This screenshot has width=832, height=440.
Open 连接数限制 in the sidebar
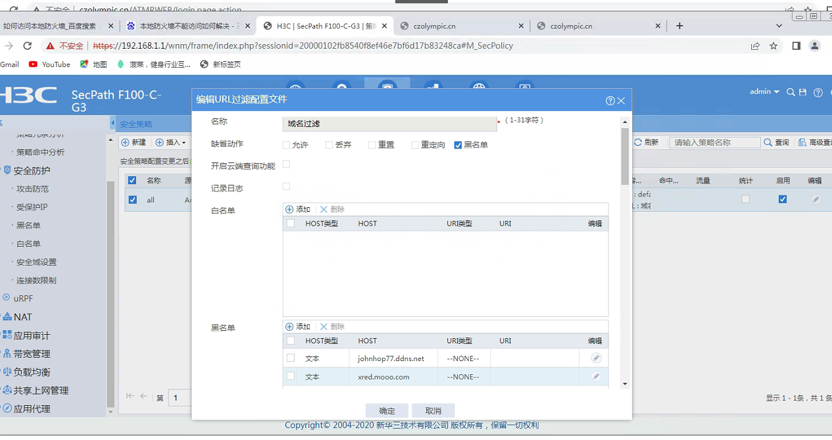pos(36,280)
